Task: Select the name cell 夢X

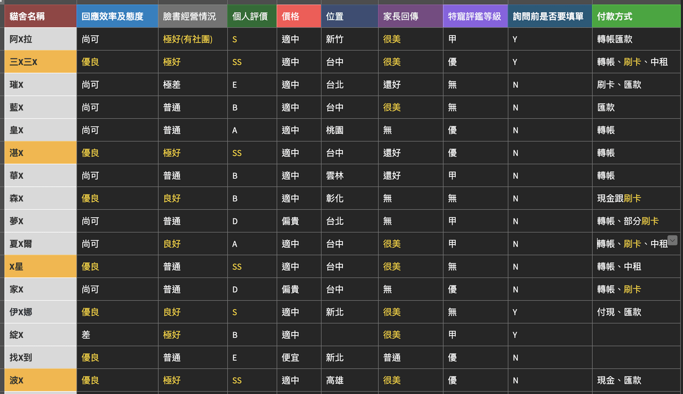Action: (x=41, y=221)
